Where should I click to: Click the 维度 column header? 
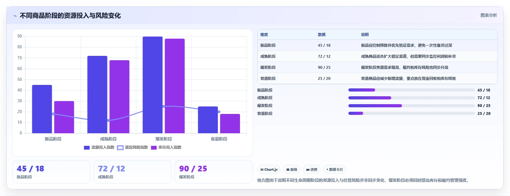coord(264,35)
